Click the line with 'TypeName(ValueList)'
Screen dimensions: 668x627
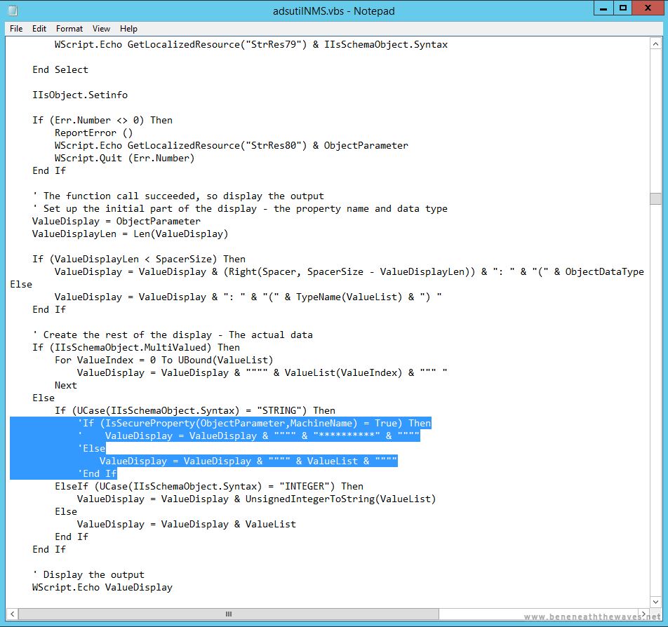[x=248, y=297]
